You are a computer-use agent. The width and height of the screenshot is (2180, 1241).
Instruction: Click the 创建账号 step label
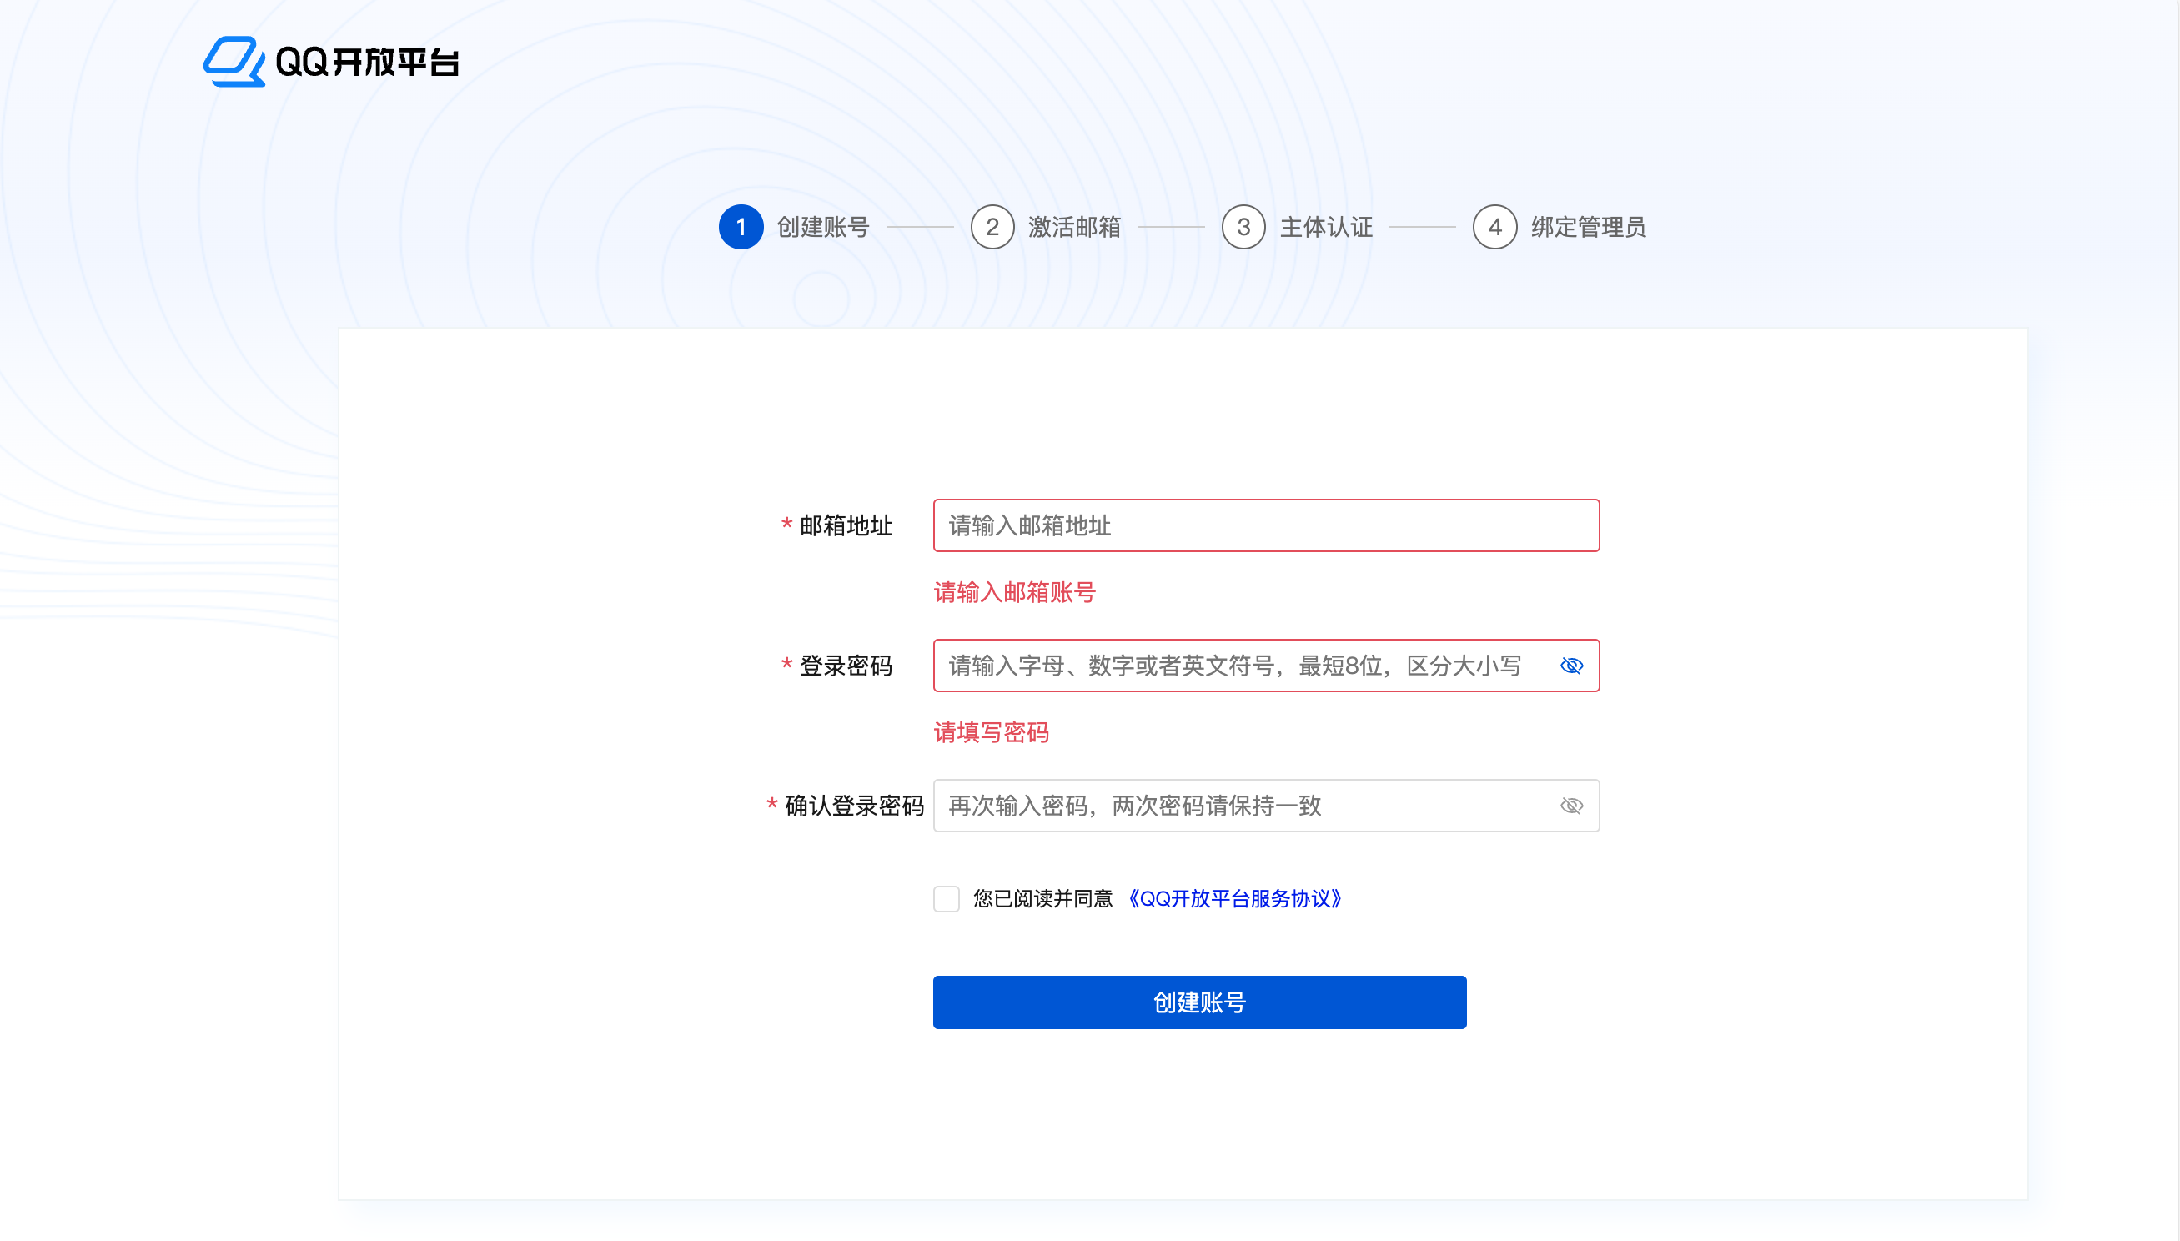pyautogui.click(x=822, y=227)
